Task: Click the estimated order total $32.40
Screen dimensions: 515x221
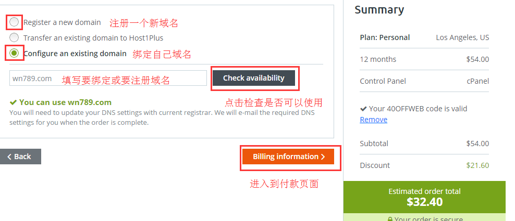Action: (424, 201)
